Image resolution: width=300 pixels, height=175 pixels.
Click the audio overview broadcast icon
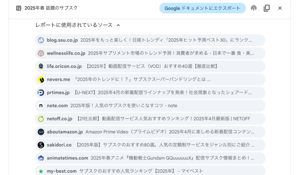(253, 8)
